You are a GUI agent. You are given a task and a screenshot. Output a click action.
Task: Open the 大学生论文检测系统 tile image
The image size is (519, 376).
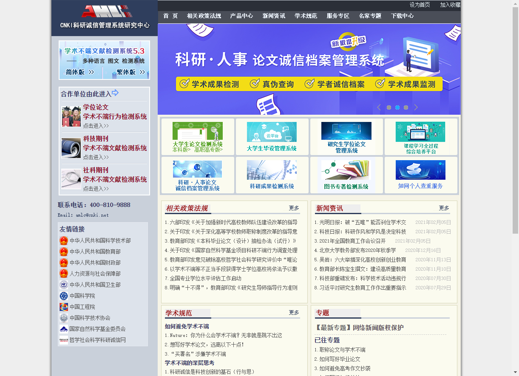198,131
